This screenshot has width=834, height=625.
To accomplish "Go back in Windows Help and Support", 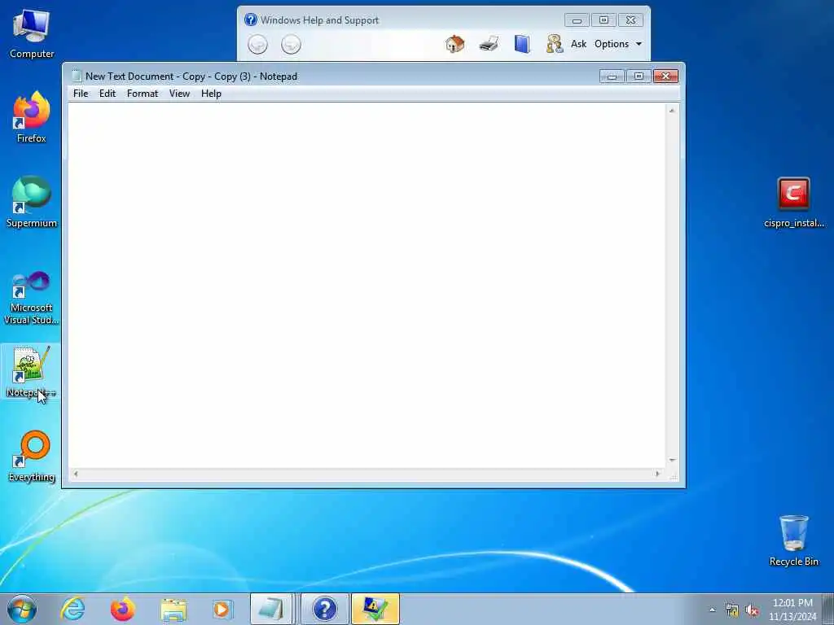I will point(258,44).
